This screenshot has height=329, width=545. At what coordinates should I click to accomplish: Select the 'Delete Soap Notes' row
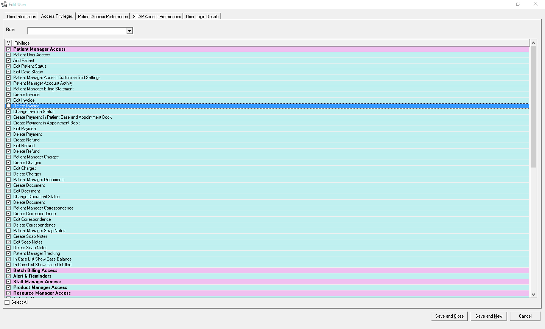pos(267,248)
